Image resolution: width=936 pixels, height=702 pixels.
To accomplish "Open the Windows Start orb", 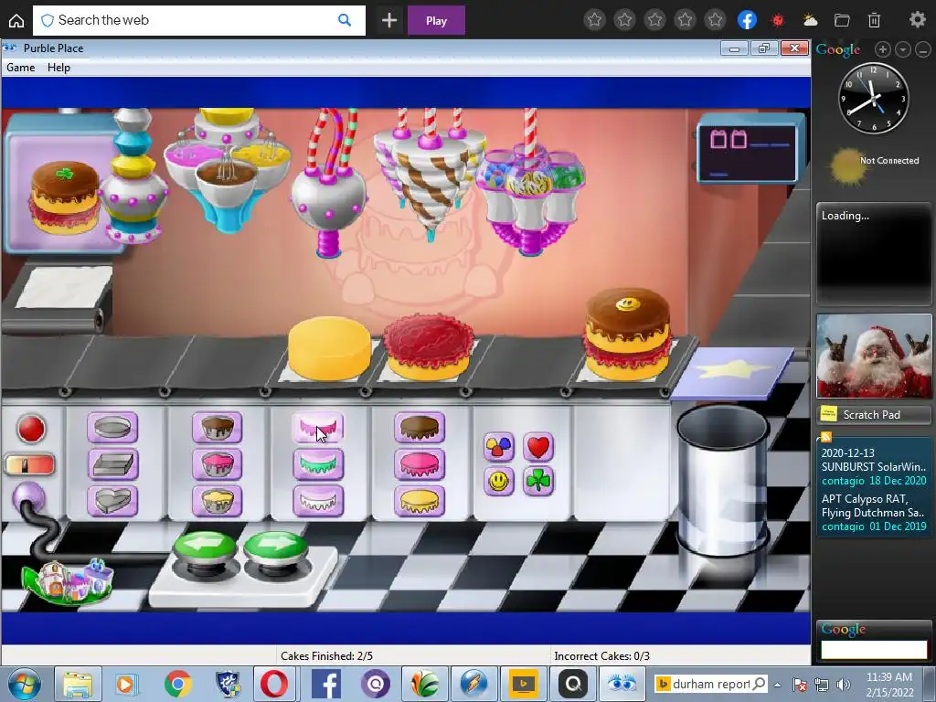I will [x=23, y=684].
